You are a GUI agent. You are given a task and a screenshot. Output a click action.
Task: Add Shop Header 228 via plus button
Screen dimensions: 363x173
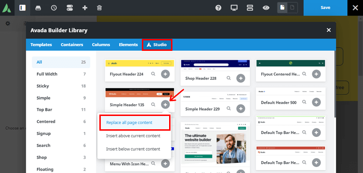tap(241, 78)
